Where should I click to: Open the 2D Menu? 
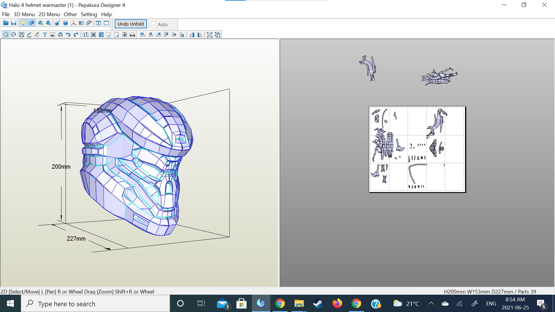(x=49, y=14)
